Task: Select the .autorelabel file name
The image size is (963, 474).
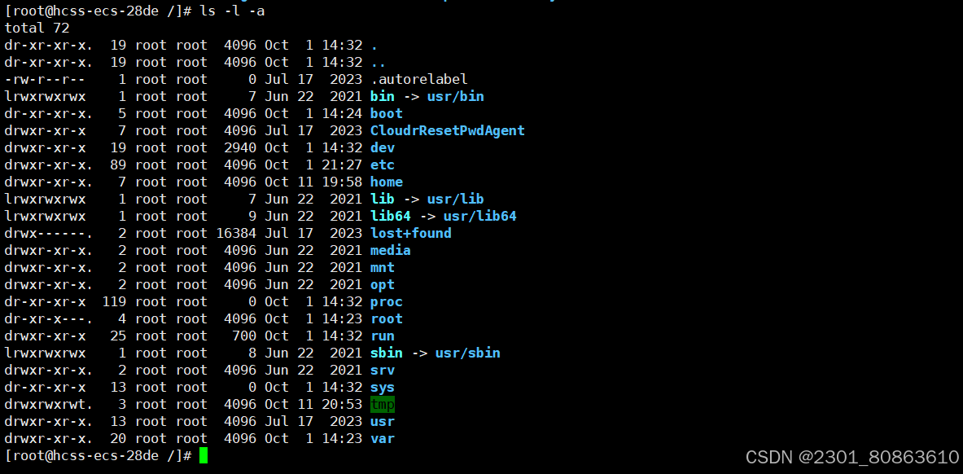Action: 419,79
